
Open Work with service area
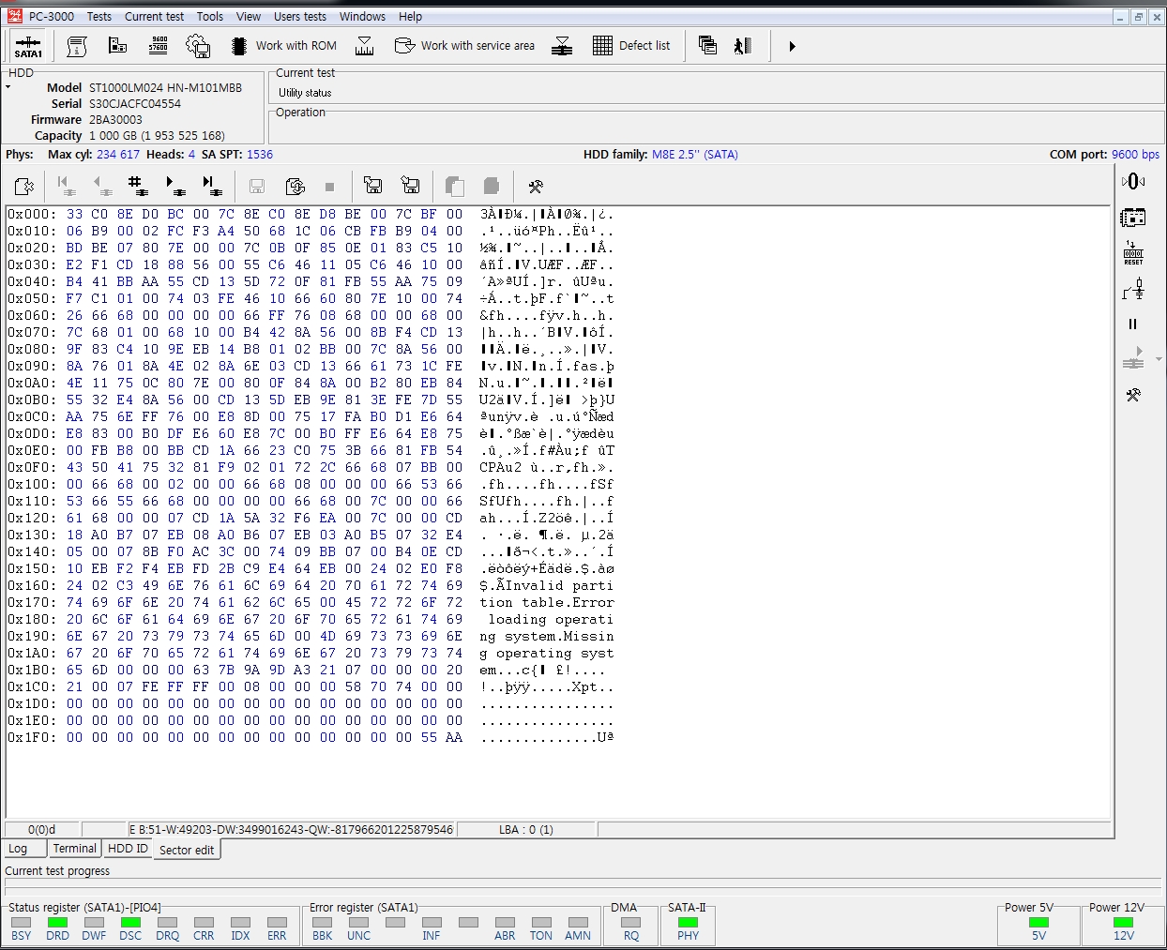[x=464, y=45]
